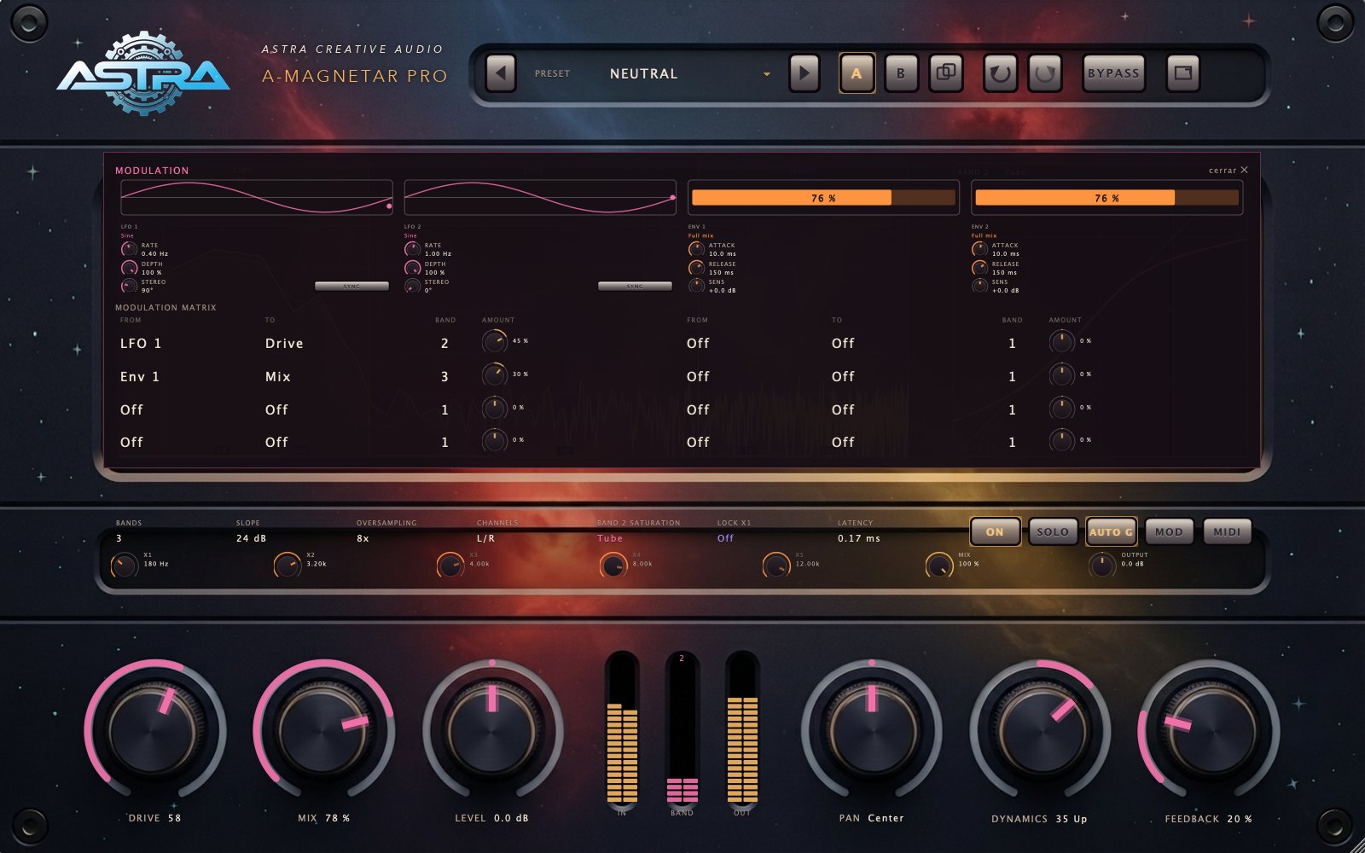Open the Slope 24 dB selector

click(251, 538)
